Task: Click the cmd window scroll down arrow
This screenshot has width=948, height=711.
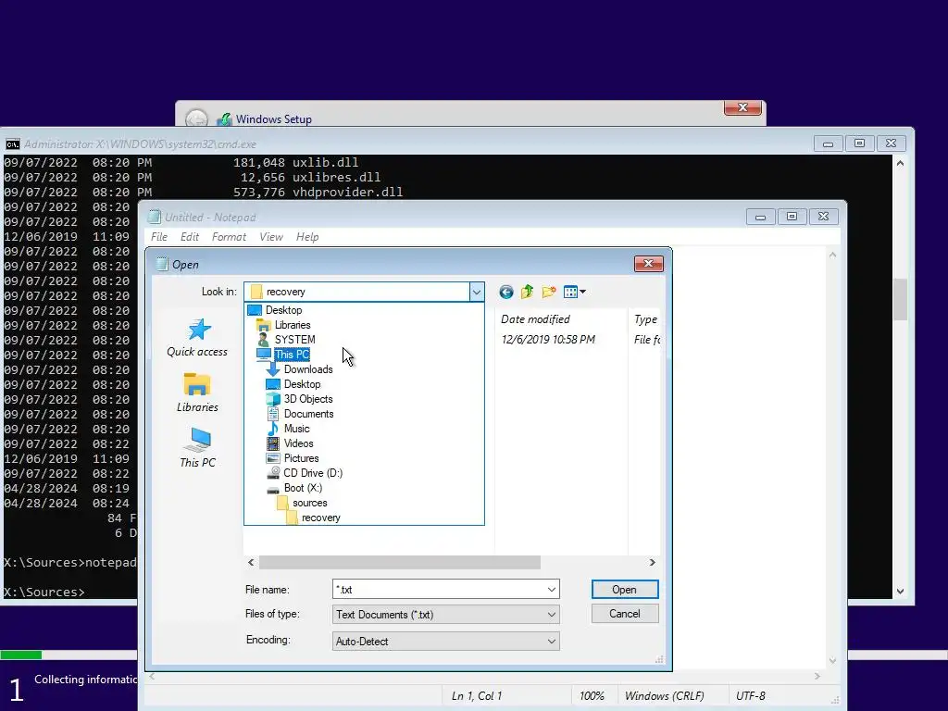Action: [x=900, y=592]
